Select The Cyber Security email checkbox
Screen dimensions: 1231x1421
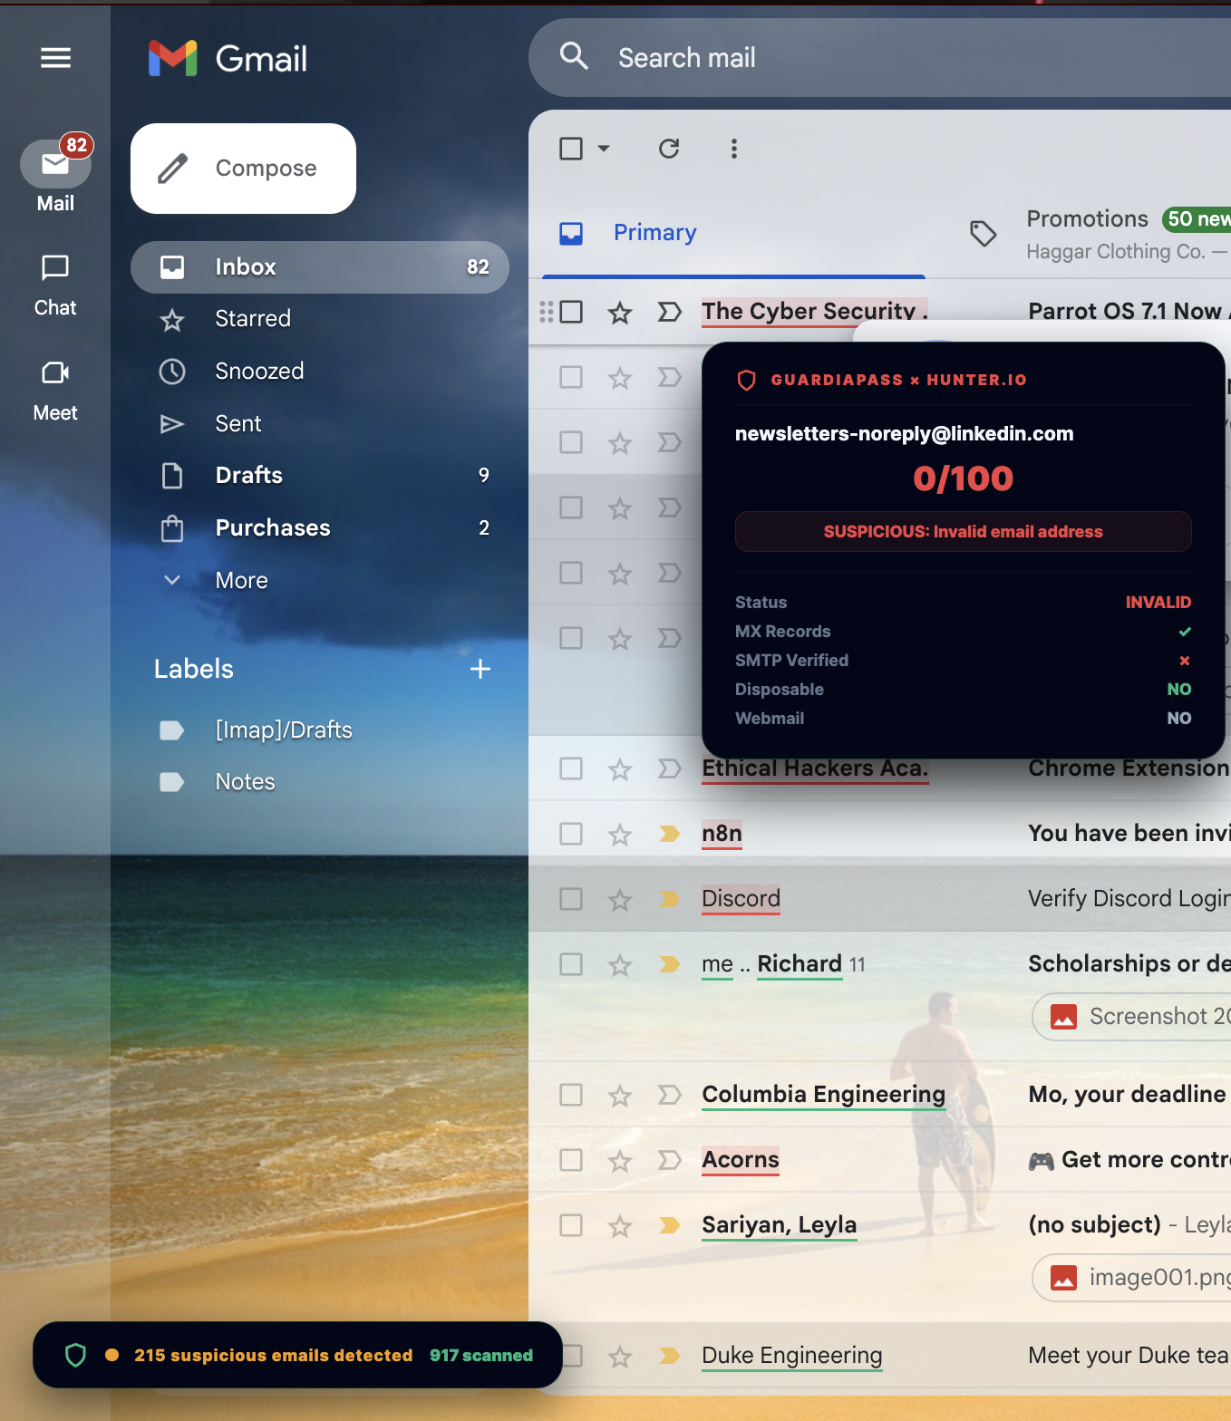click(571, 313)
